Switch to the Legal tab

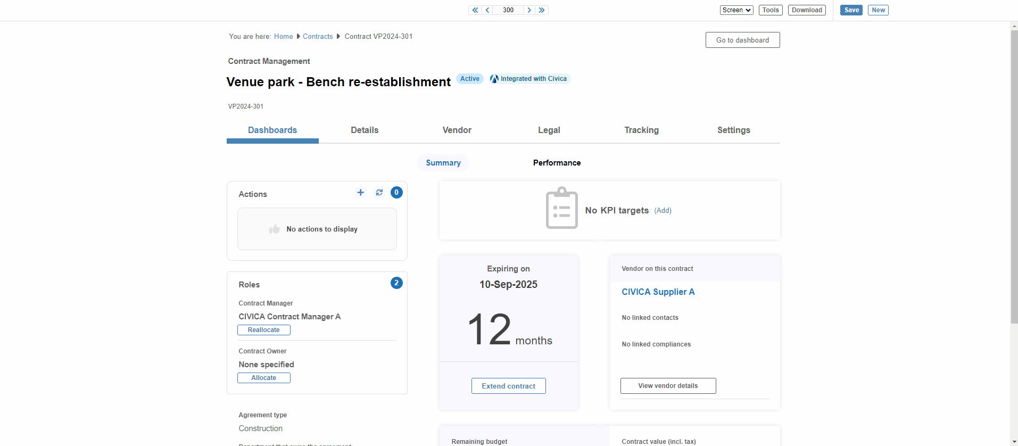pos(549,130)
